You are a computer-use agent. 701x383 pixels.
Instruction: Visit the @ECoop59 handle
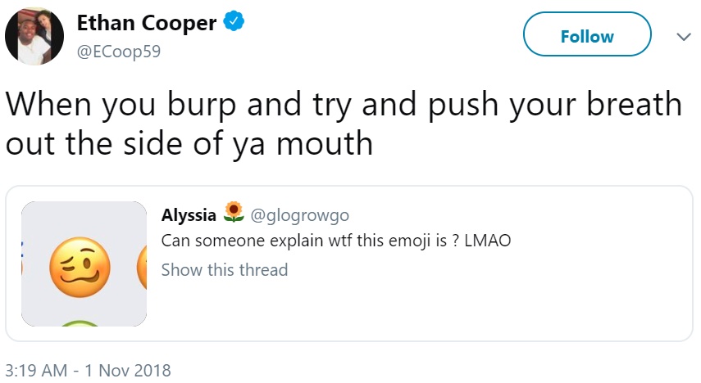pyautogui.click(x=119, y=52)
